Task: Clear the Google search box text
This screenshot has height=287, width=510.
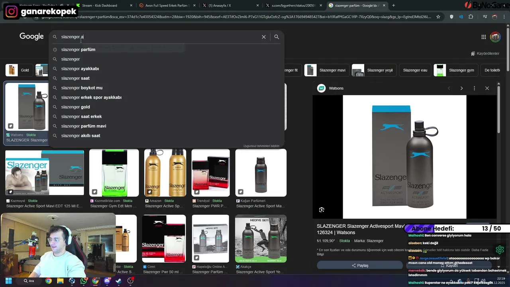Action: click(x=263, y=37)
